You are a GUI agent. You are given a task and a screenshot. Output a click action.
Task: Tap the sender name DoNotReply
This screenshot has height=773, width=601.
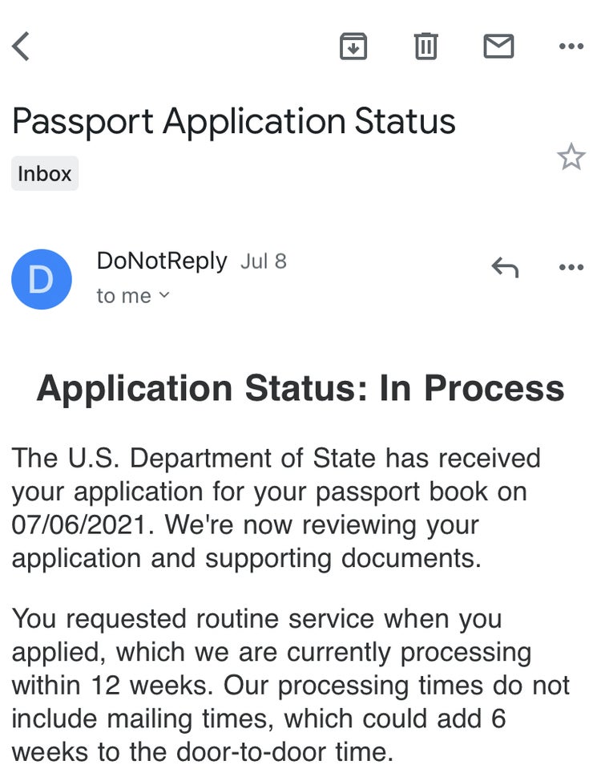[x=161, y=261]
